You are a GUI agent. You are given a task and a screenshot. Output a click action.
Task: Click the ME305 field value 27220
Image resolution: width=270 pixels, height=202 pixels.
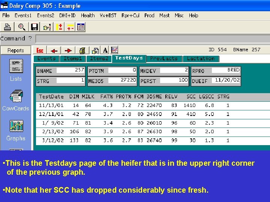pyautogui.click(x=122, y=80)
